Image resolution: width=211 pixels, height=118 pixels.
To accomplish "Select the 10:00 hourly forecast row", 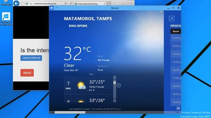I will [176, 102].
